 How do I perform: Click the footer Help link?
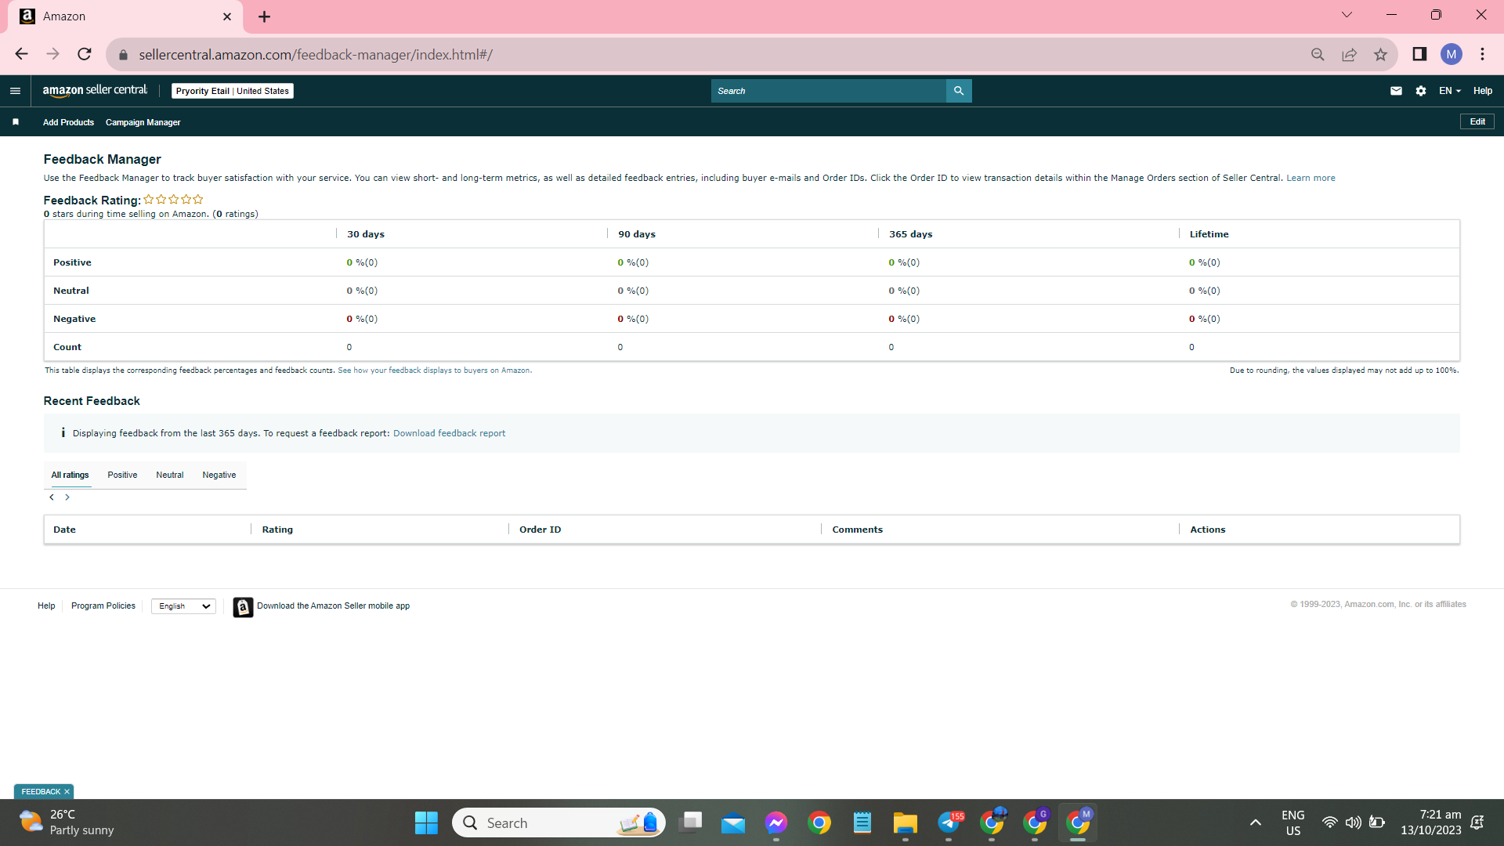(x=46, y=606)
